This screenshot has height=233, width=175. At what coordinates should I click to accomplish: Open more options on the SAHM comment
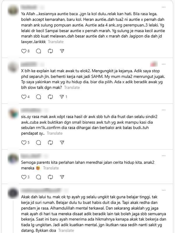(x=164, y=64)
